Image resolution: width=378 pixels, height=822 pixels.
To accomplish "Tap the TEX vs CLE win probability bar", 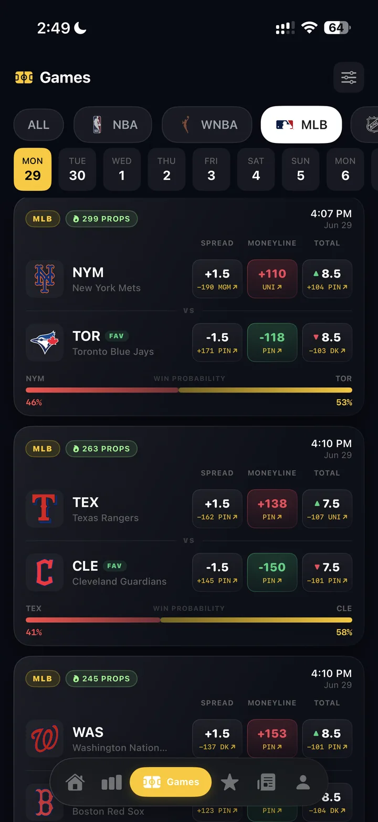I will pos(189,620).
